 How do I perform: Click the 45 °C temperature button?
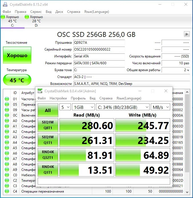(x=17, y=80)
